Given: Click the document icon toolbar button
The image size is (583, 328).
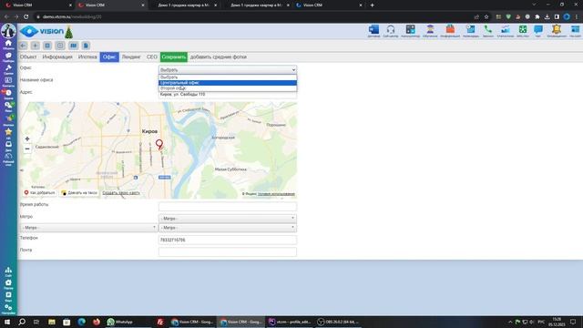Looking at the screenshot, I should tap(86, 46).
